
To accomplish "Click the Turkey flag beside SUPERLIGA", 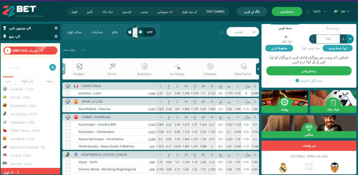I will click(x=76, y=117).
